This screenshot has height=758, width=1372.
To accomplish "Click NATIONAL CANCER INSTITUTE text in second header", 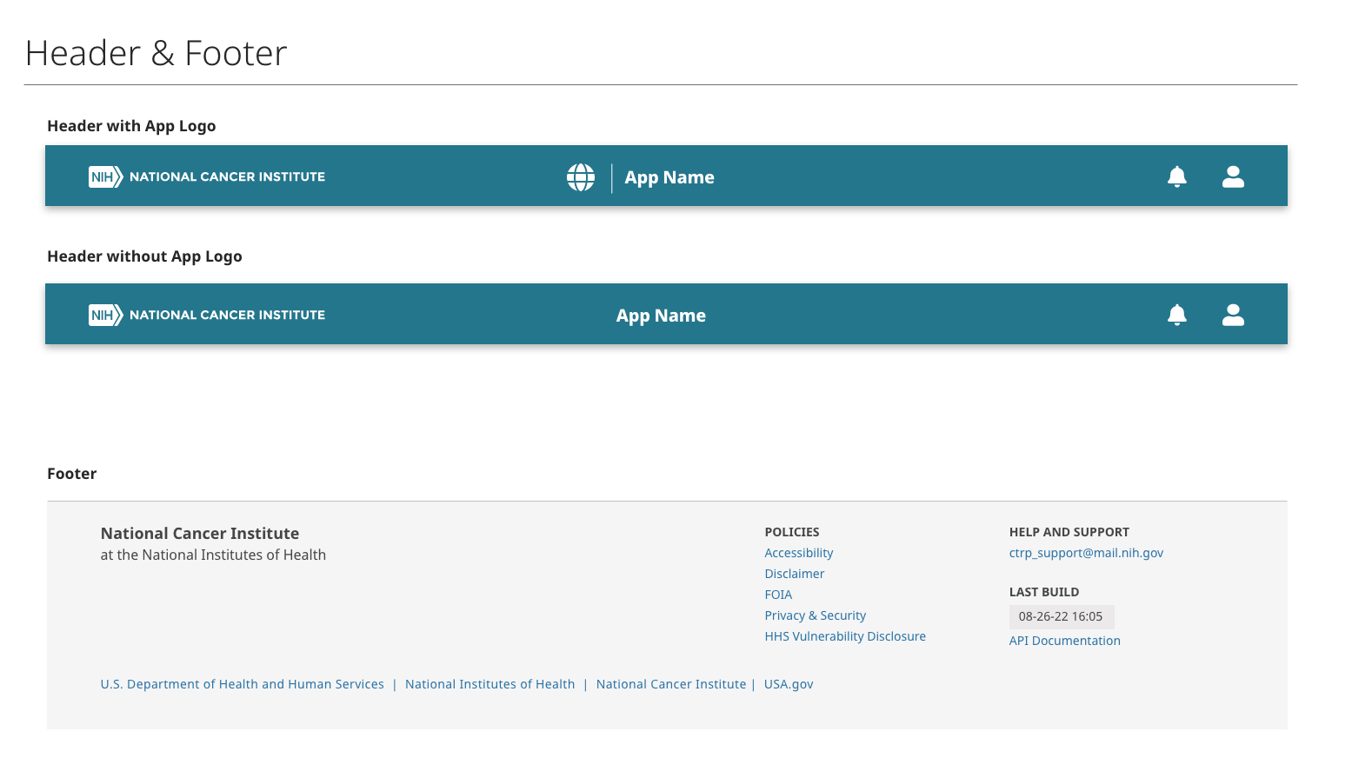I will click(228, 315).
